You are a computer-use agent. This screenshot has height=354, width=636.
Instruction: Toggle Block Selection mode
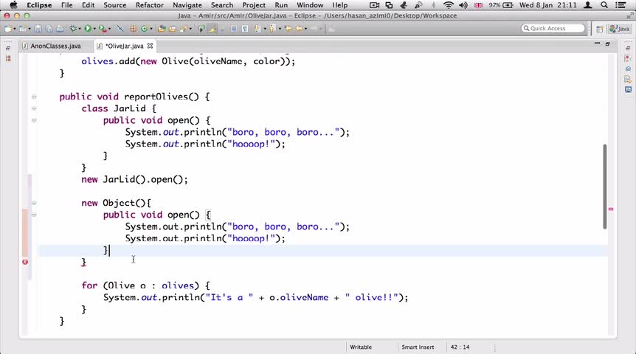coord(234,29)
